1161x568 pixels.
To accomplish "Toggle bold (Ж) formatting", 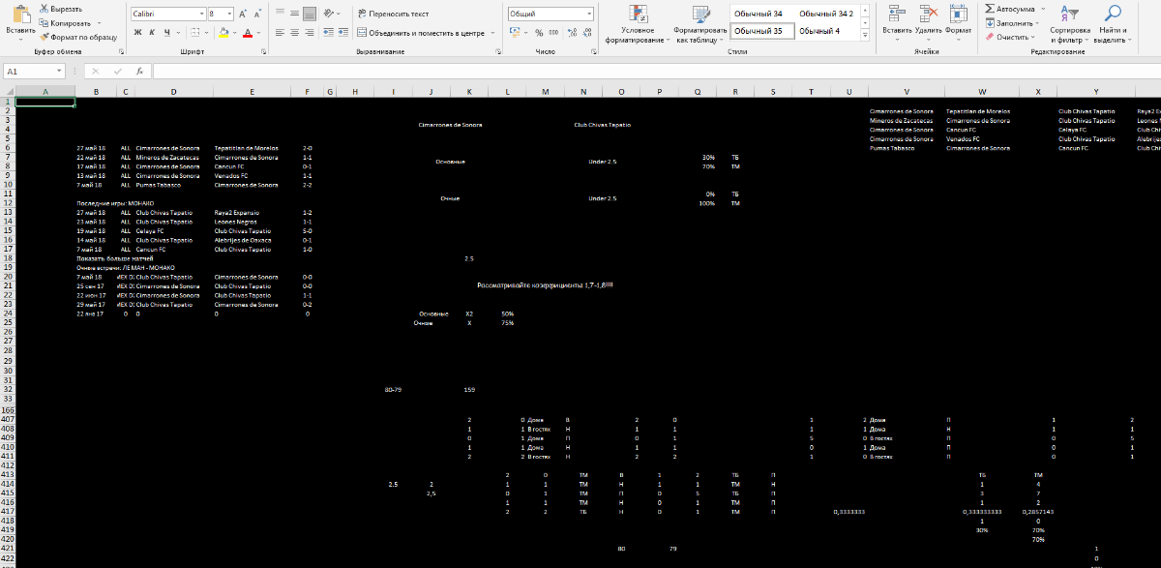I will coord(138,33).
